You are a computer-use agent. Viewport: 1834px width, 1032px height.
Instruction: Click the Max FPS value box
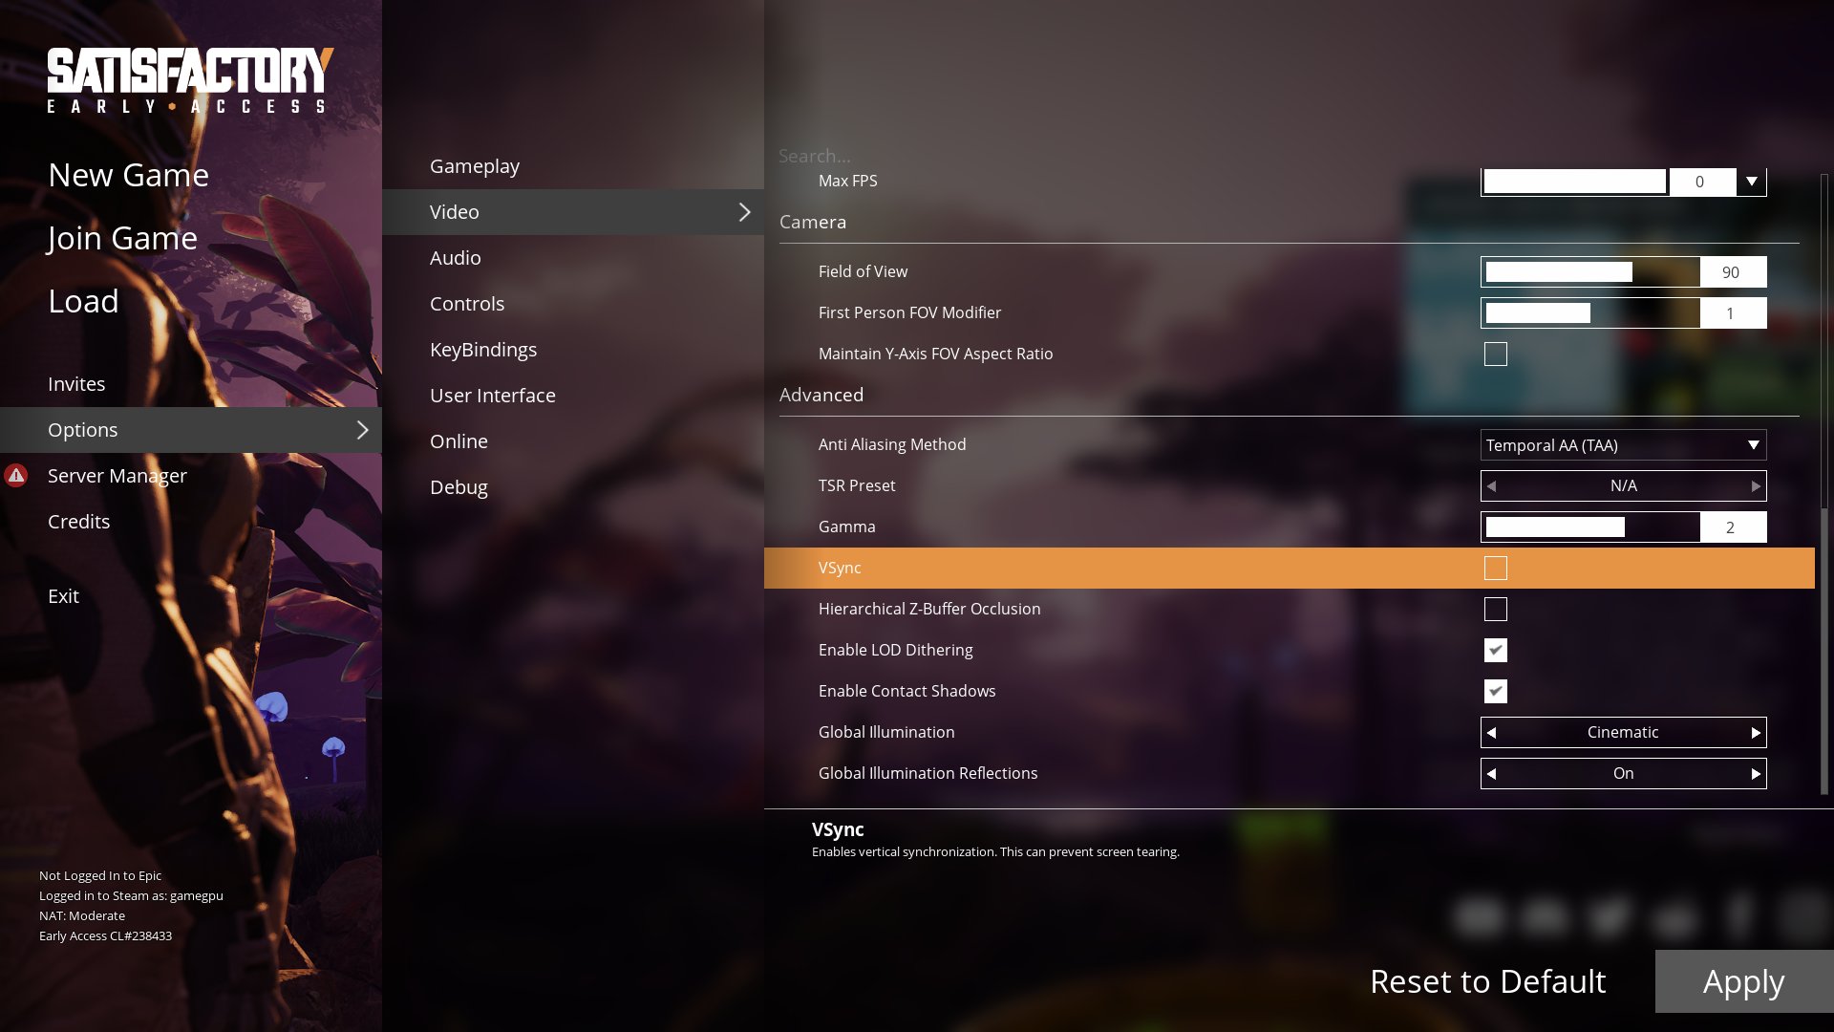click(1702, 182)
